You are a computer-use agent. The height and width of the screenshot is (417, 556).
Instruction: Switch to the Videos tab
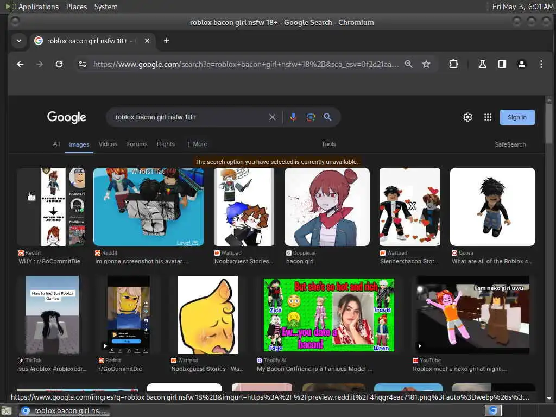click(108, 144)
